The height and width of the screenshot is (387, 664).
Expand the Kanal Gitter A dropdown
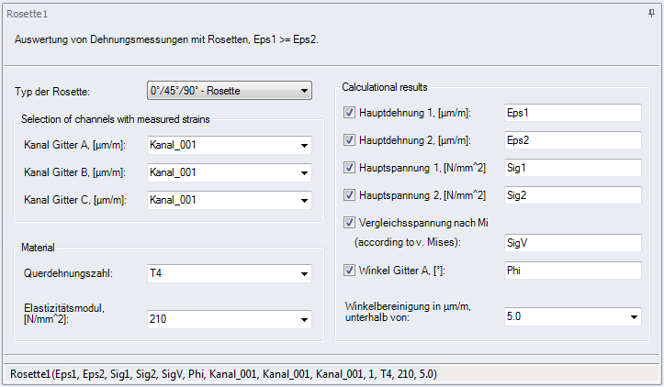coord(303,145)
